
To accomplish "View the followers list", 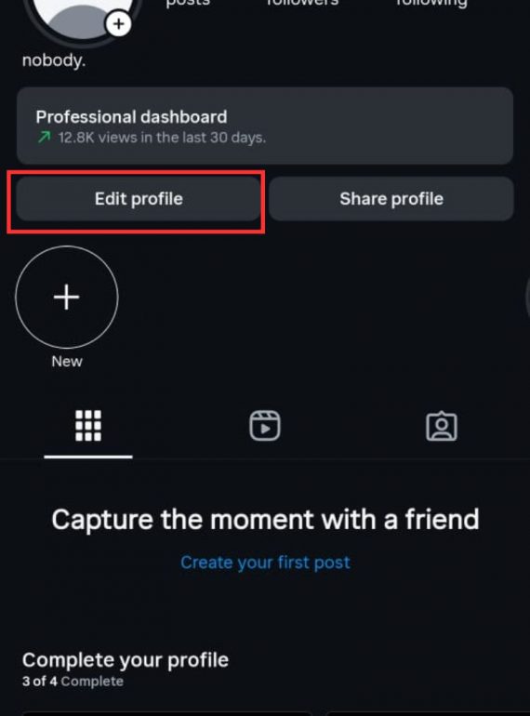I will 303,3.
